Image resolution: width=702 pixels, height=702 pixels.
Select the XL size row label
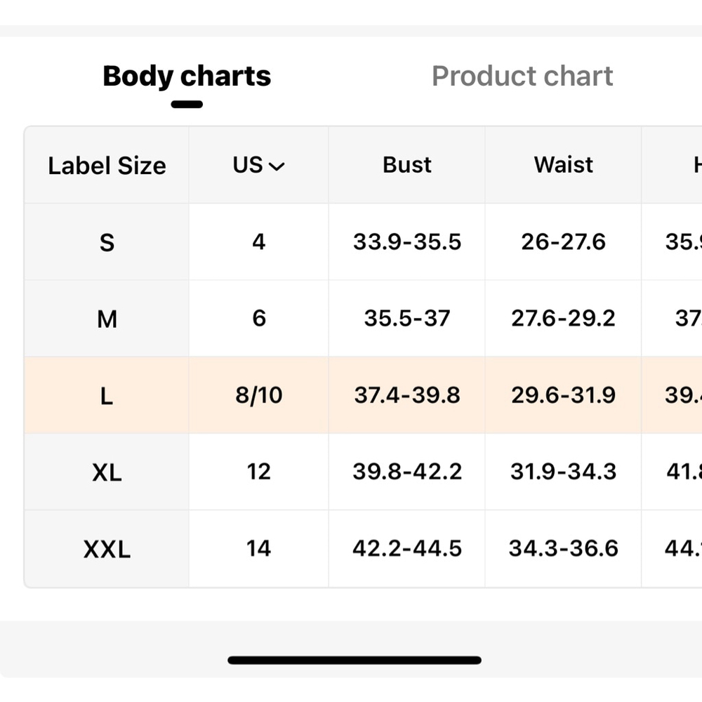point(107,472)
